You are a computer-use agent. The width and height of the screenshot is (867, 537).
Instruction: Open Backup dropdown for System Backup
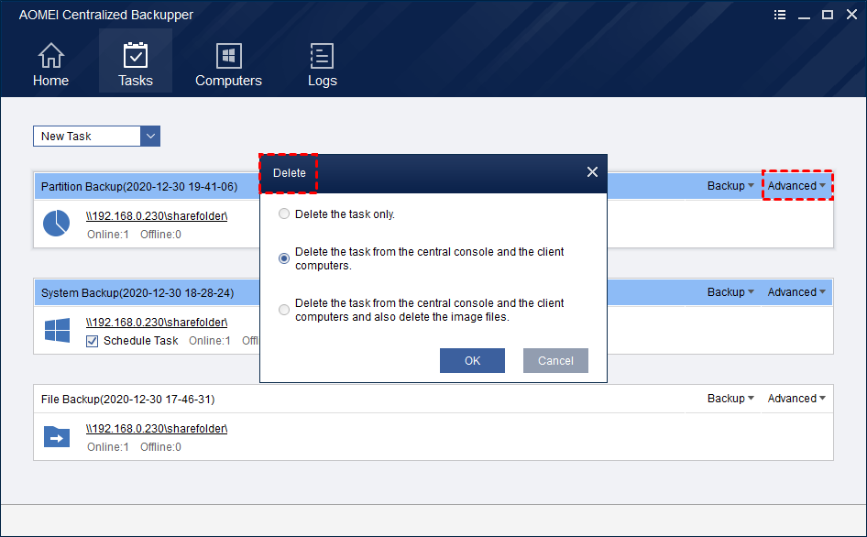(x=730, y=292)
